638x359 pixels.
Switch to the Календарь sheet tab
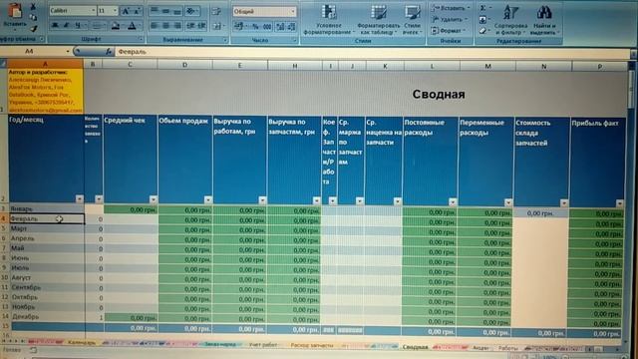click(x=82, y=343)
